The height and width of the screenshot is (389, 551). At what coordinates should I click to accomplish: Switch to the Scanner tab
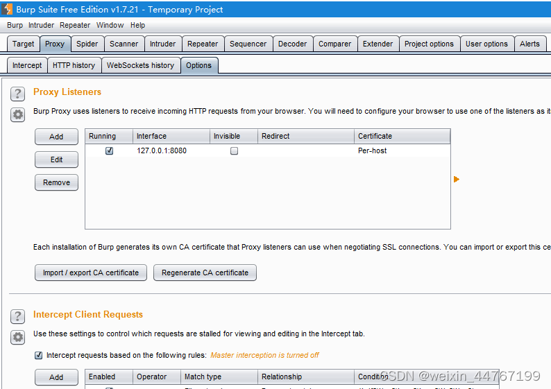point(124,44)
